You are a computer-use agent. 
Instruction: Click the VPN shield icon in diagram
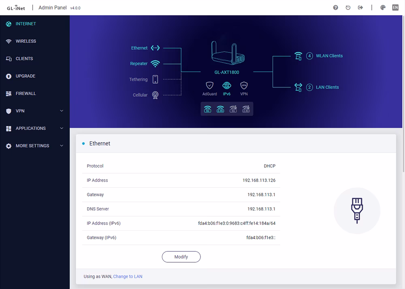244,85
